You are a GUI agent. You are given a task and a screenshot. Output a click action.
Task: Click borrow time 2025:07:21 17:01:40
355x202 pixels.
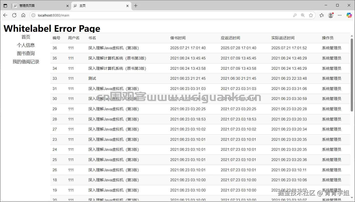click(x=188, y=48)
